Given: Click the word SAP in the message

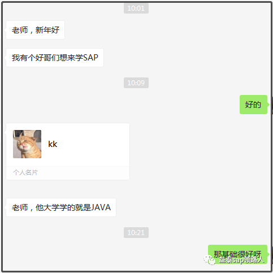Looking at the screenshot, I should pos(90,58).
